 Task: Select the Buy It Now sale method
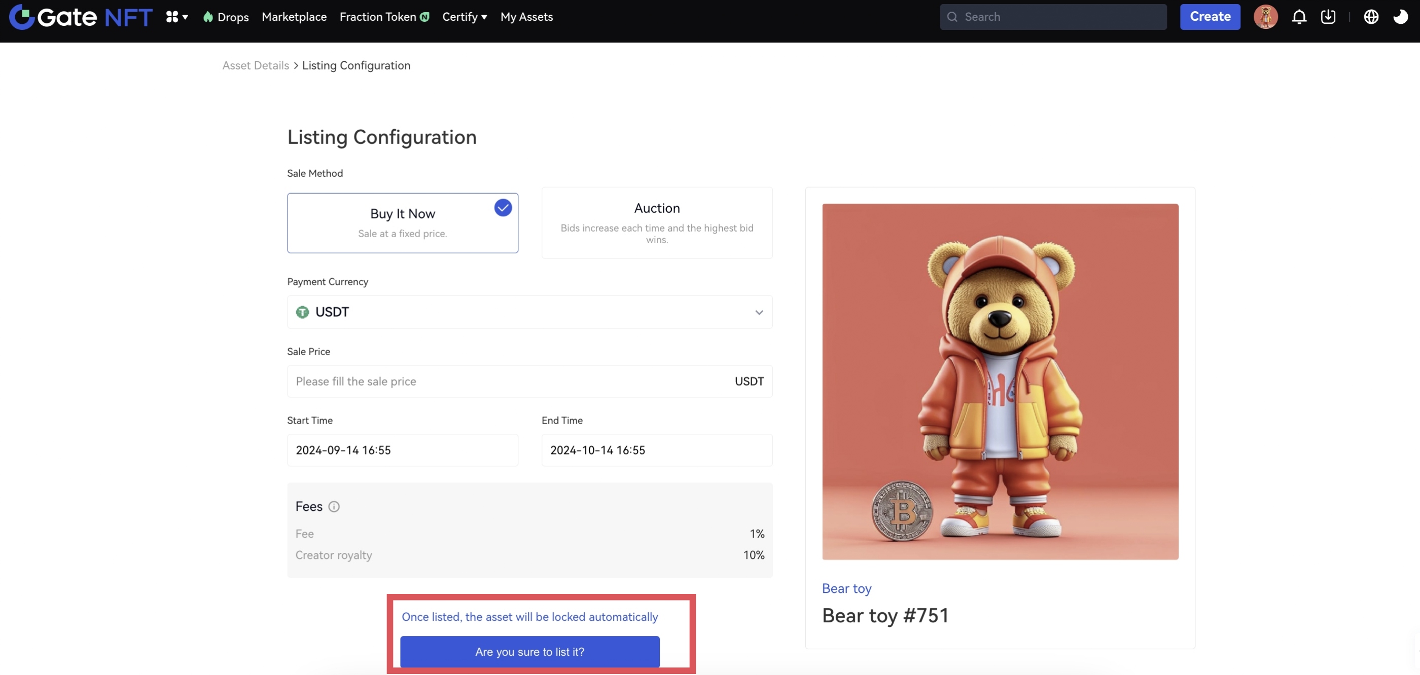tap(402, 222)
